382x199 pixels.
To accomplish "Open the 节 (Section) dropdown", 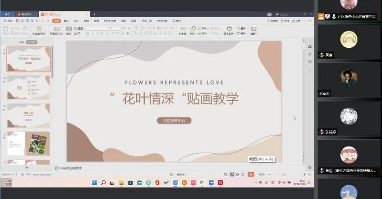I will [x=78, y=33].
